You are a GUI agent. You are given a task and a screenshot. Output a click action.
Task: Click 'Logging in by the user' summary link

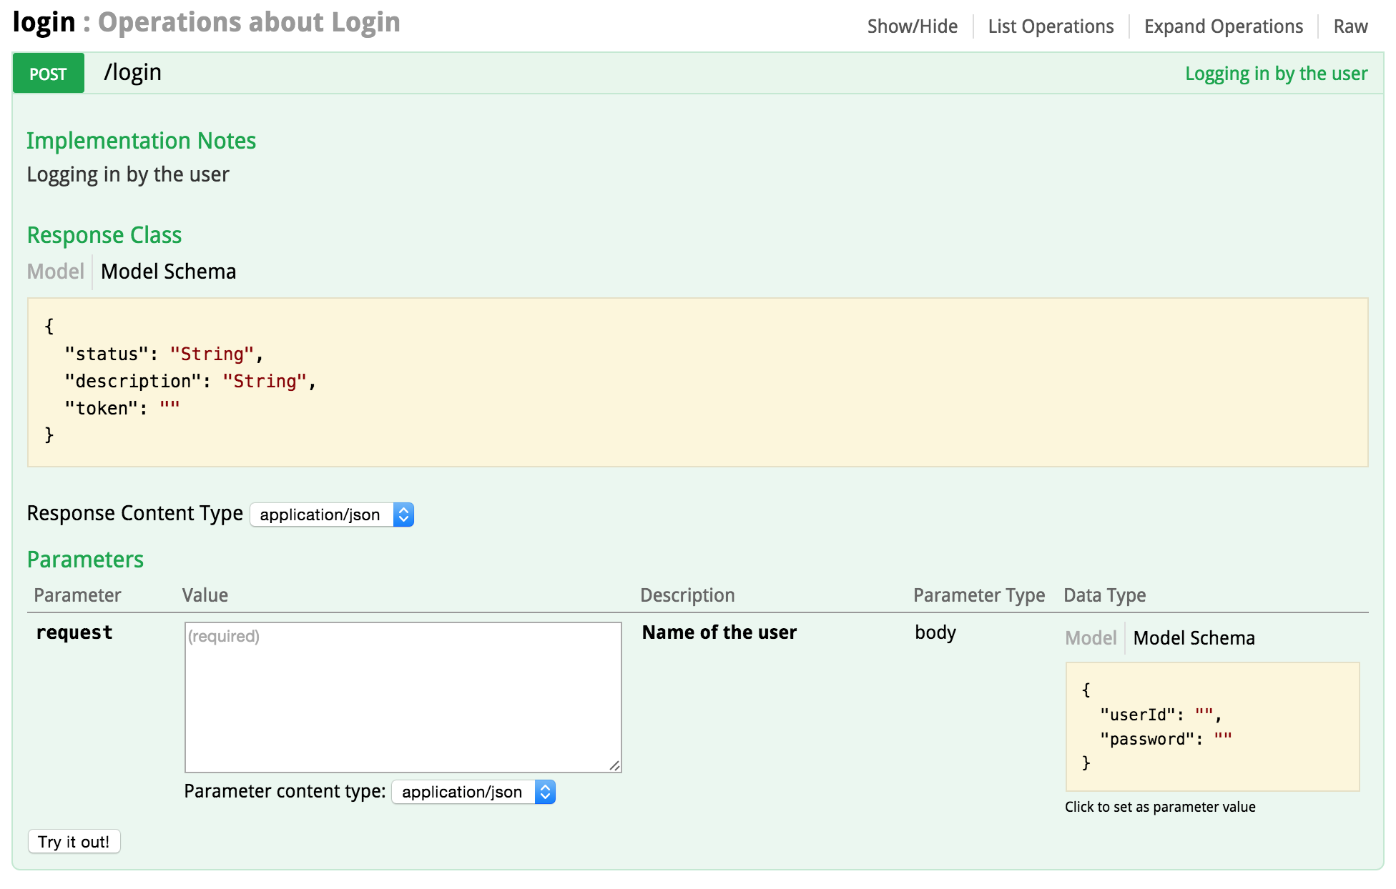[x=1276, y=74]
